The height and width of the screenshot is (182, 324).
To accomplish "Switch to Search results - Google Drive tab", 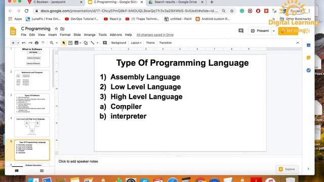I will point(176,2).
